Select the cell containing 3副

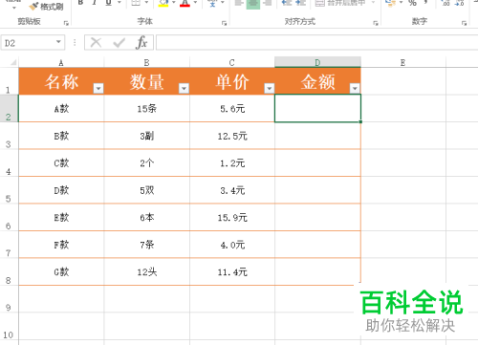pos(146,136)
